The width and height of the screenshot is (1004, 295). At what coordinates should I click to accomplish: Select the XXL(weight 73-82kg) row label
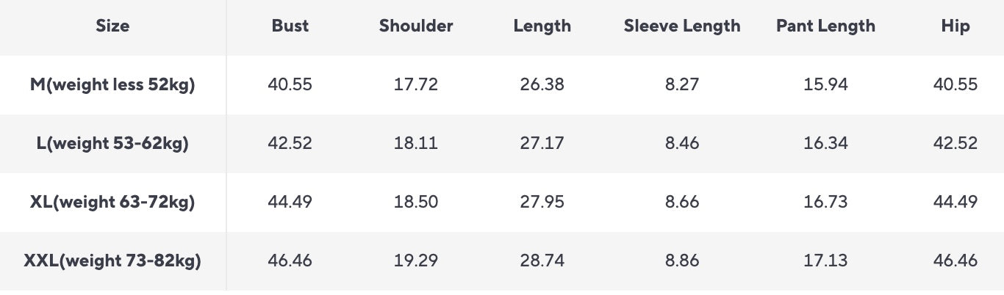pos(112,261)
